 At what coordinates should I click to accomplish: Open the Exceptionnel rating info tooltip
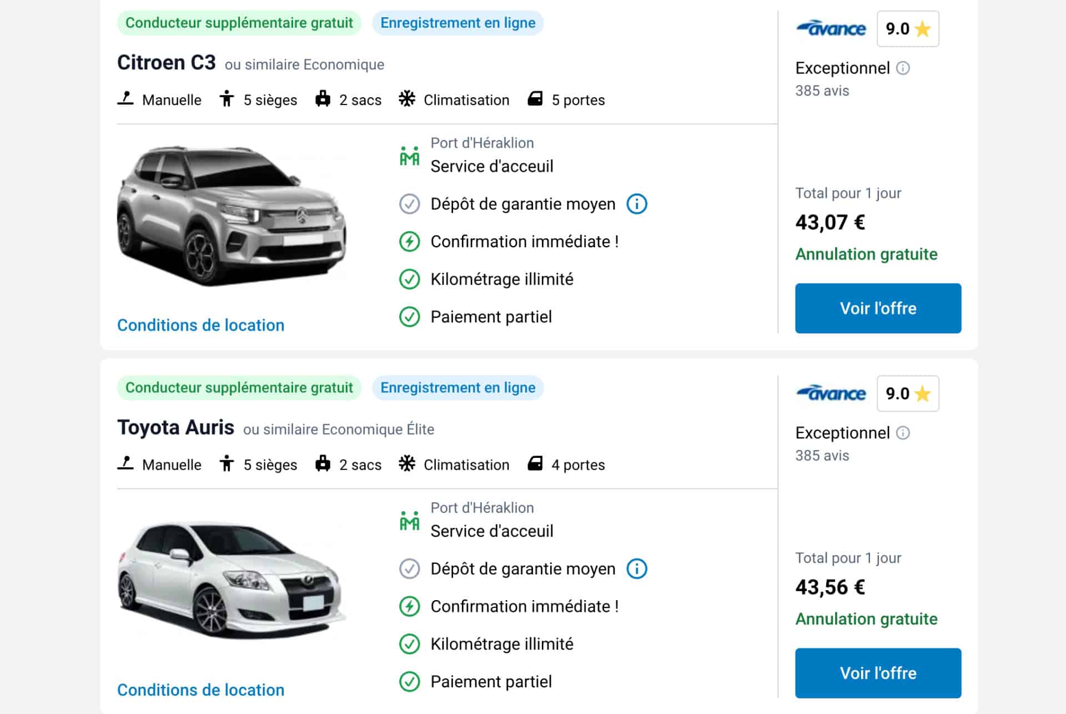point(903,68)
